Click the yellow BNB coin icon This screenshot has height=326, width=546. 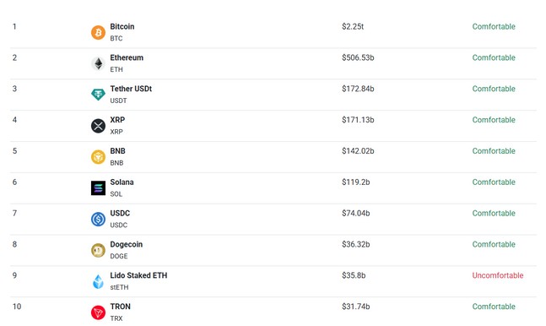(x=98, y=157)
